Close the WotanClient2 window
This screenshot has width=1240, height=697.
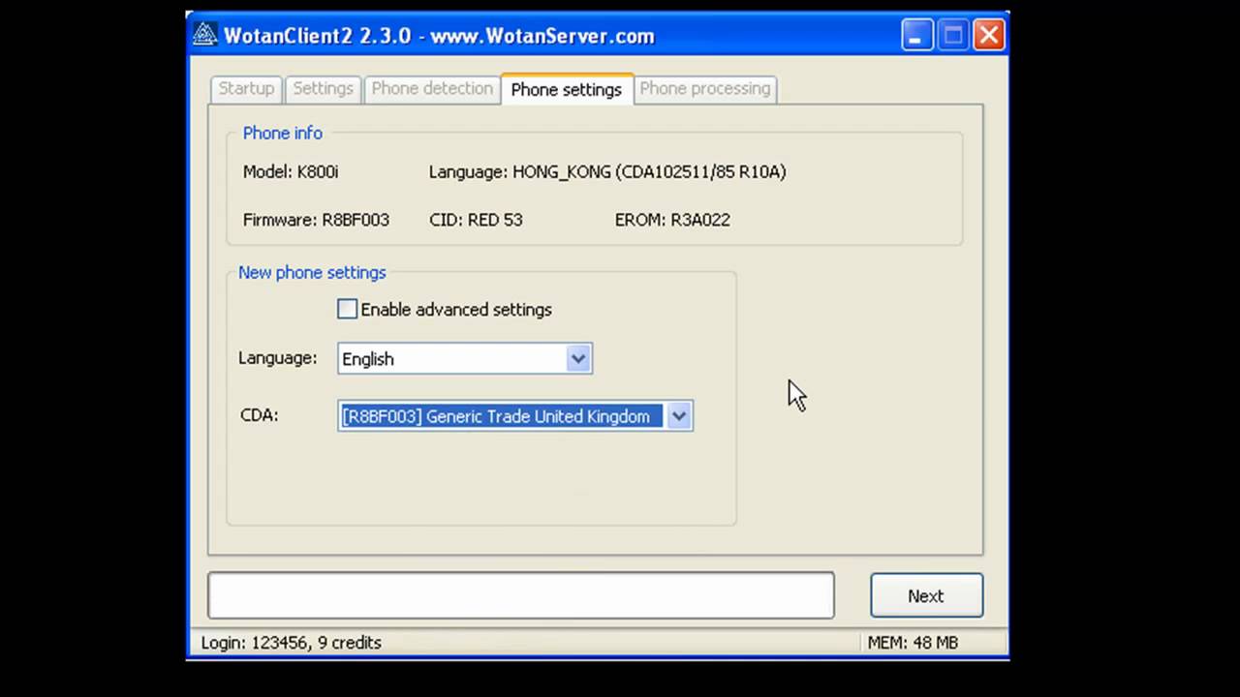tap(989, 36)
